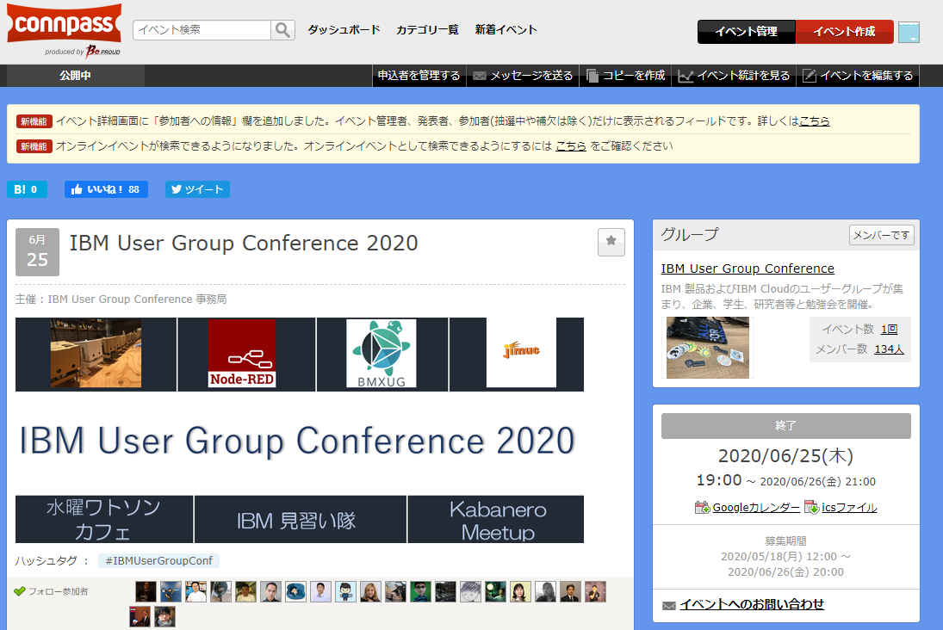Open 申込者を管理する page
943x630 pixels.
[x=419, y=76]
